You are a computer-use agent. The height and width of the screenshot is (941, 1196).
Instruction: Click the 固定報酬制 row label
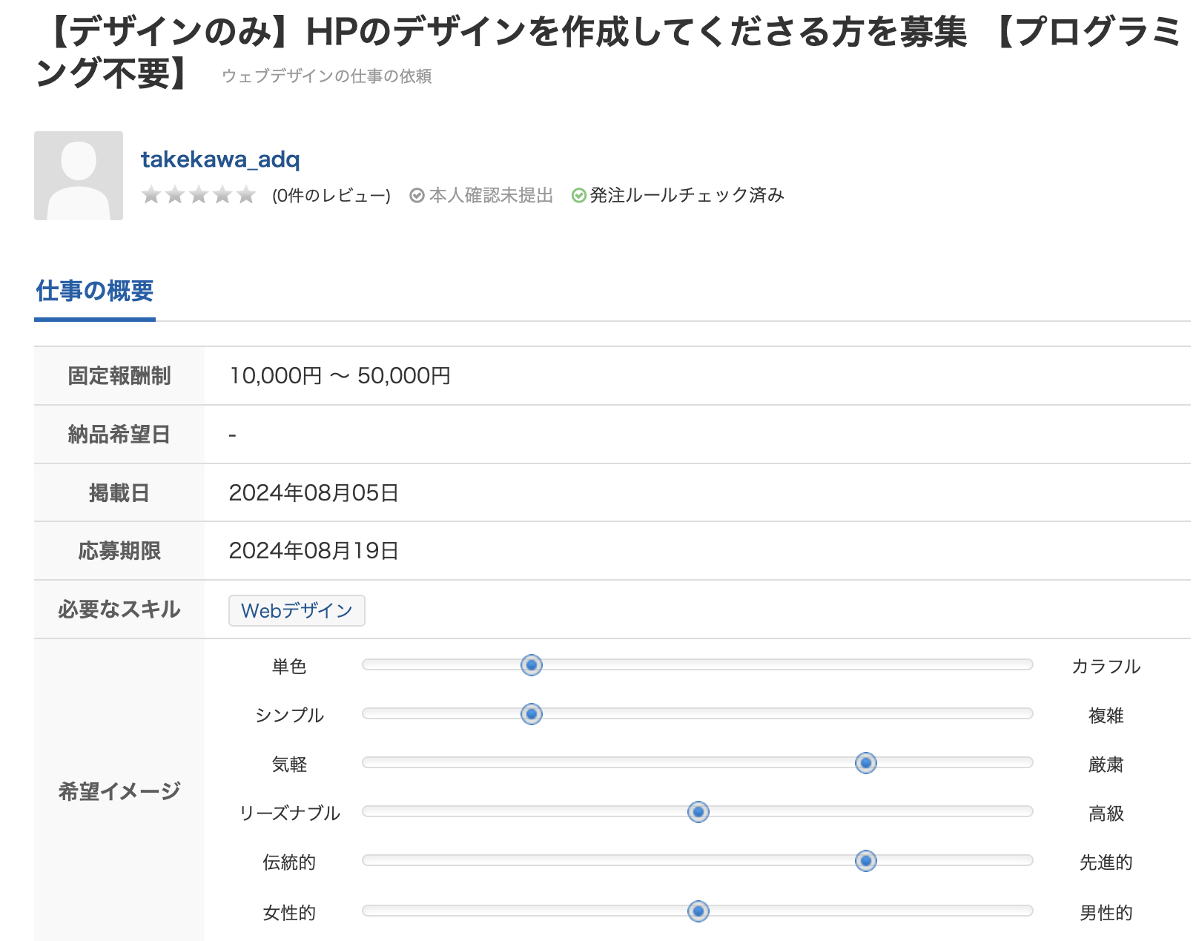point(119,376)
